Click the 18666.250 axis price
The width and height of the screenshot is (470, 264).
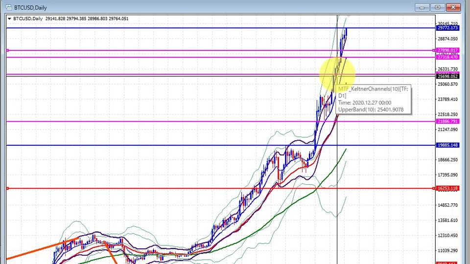(x=448, y=160)
